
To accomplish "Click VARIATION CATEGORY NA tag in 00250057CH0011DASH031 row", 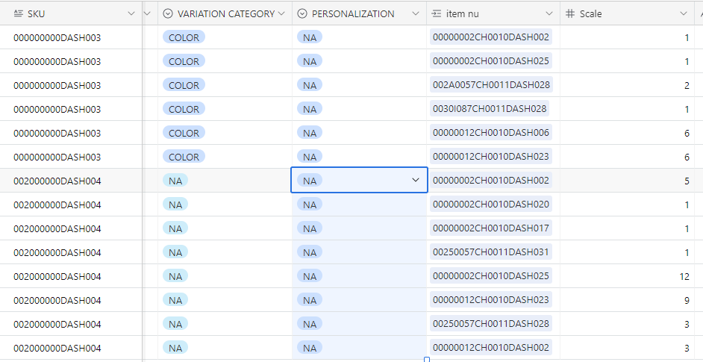I will (175, 252).
